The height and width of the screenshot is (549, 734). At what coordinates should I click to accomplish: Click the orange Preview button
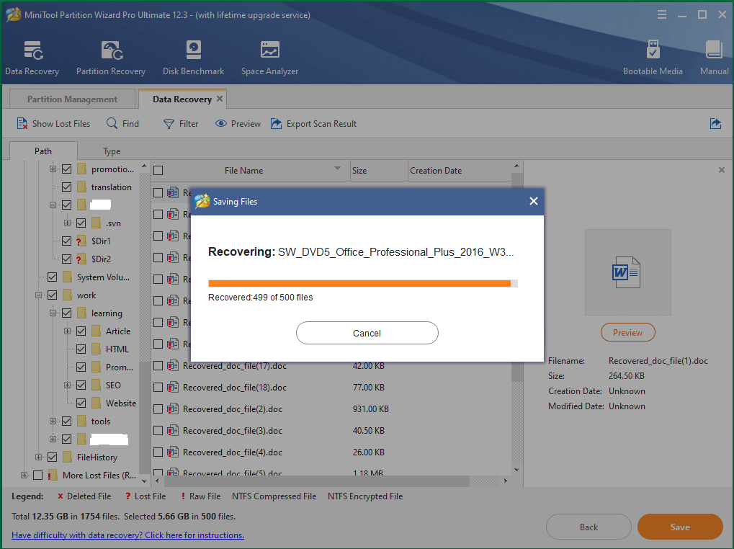pos(627,332)
